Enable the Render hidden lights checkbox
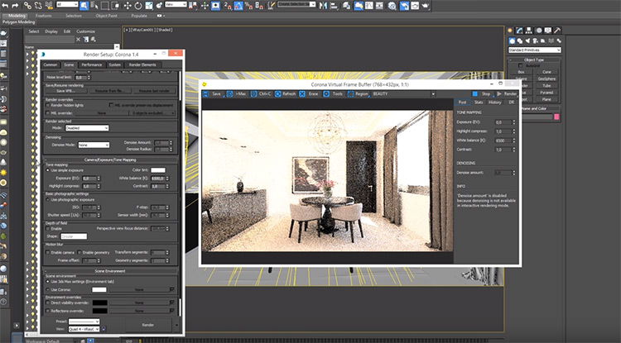 (47, 105)
